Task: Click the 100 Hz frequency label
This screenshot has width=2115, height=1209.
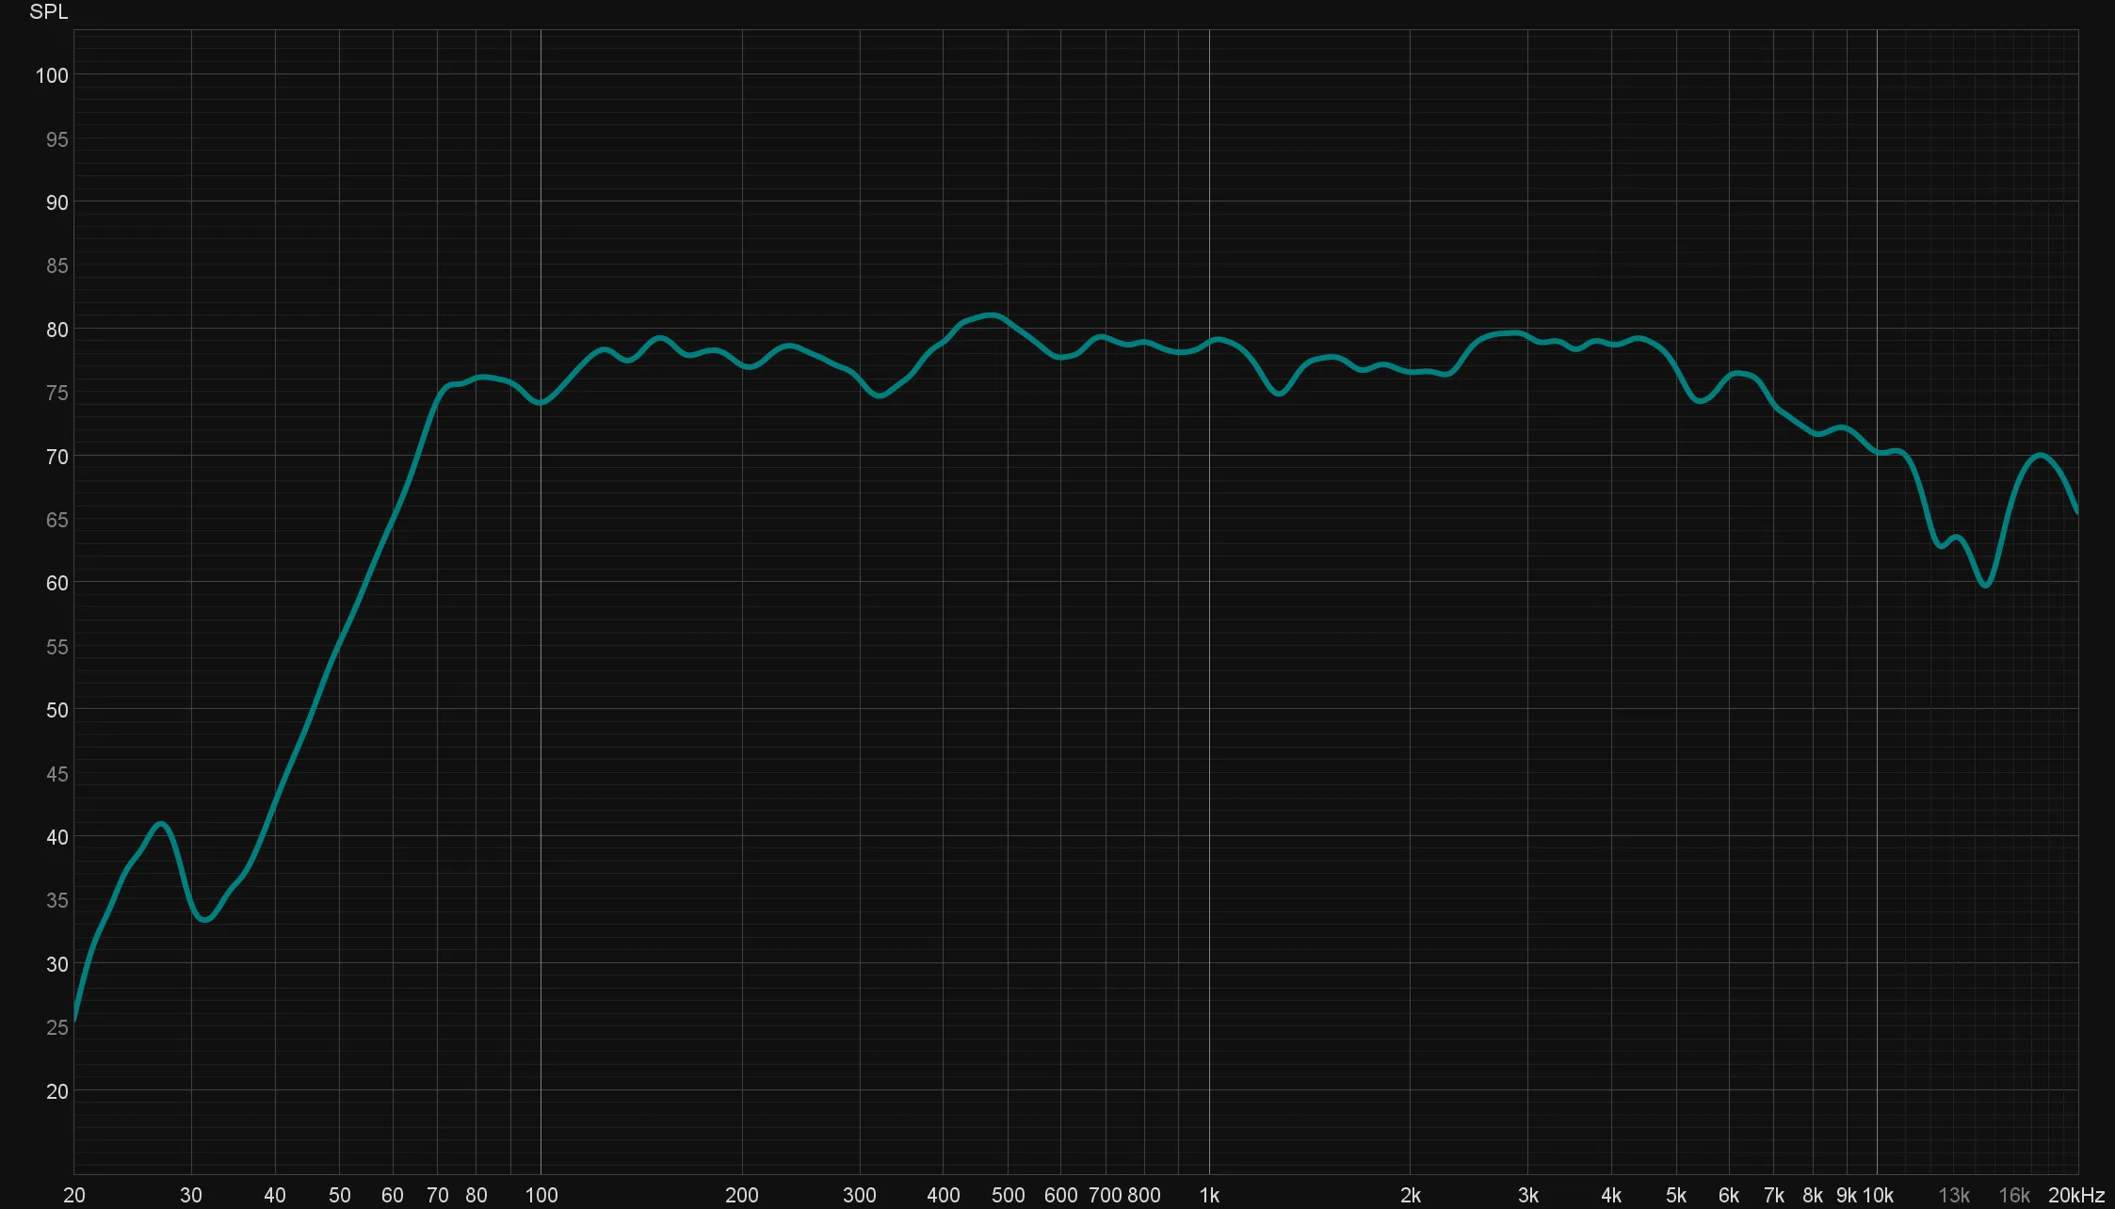Action: tap(541, 1195)
